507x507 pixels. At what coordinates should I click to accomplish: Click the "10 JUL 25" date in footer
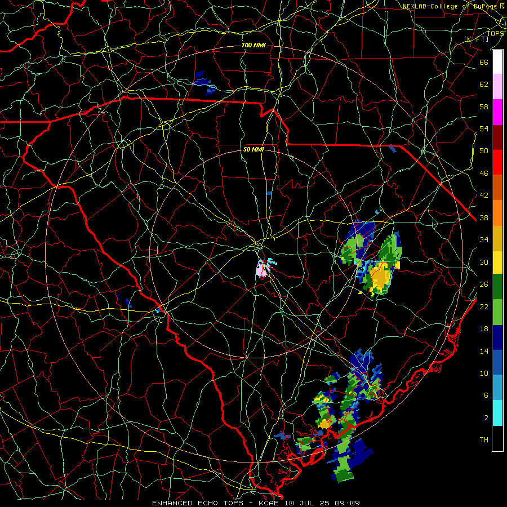307,503
